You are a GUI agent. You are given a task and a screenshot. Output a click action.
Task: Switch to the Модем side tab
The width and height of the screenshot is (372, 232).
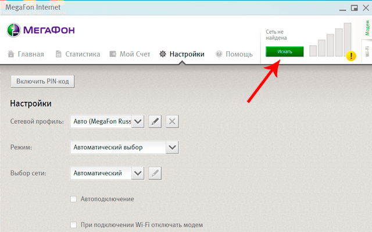click(x=367, y=28)
